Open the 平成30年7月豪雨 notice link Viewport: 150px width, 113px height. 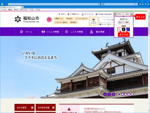[x=103, y=111]
